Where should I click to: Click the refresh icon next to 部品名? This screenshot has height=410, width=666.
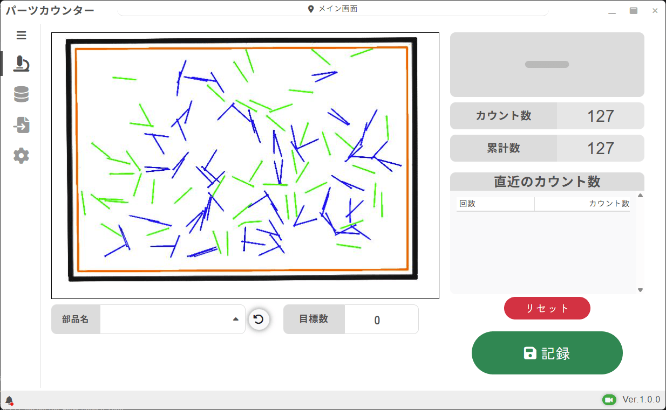259,319
